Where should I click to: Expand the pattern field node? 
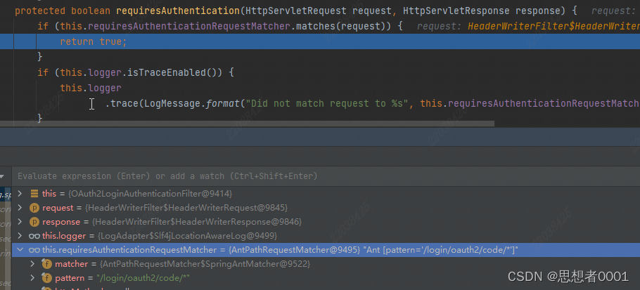pos(32,278)
